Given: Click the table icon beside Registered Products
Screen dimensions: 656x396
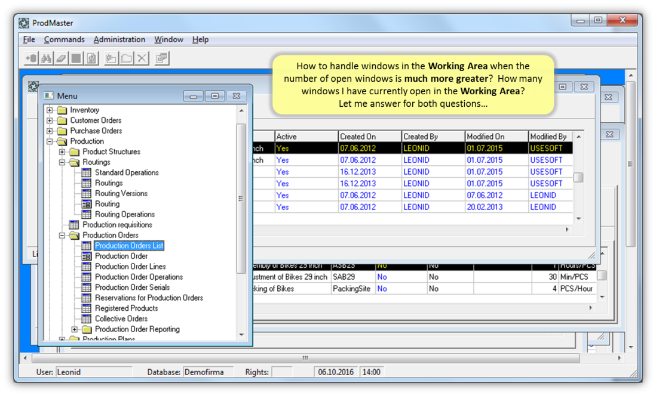Looking at the screenshot, I should point(87,308).
